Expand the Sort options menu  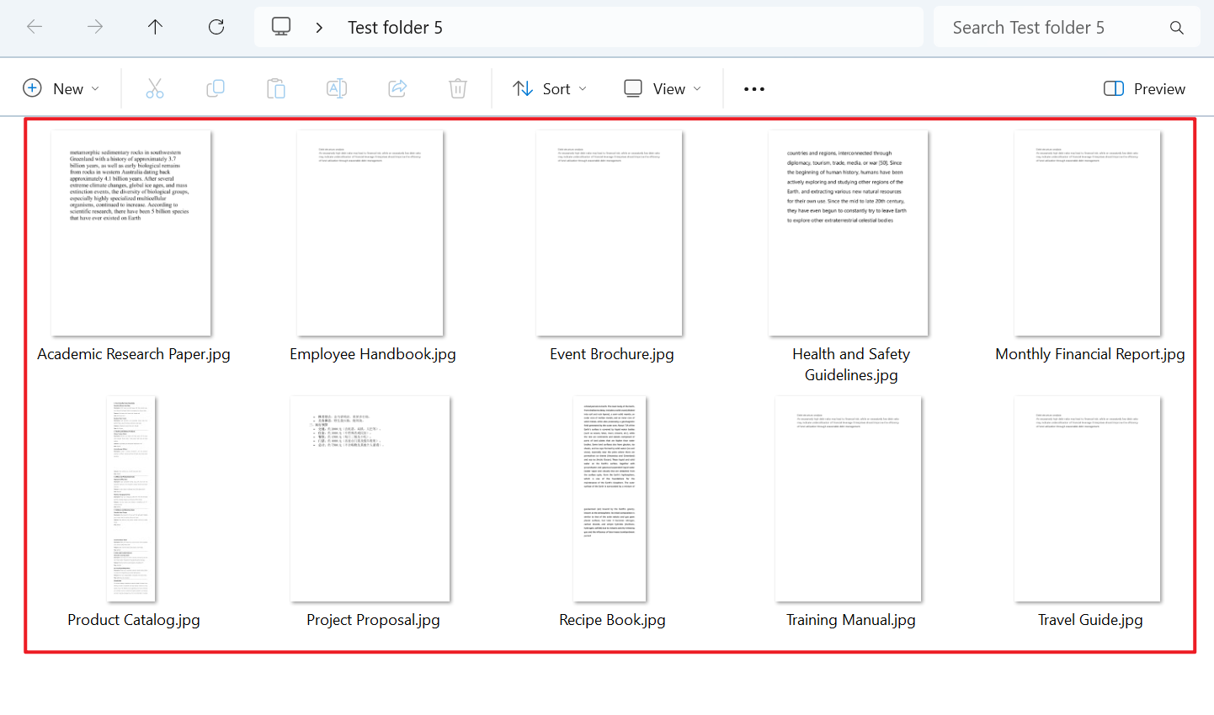coord(550,88)
